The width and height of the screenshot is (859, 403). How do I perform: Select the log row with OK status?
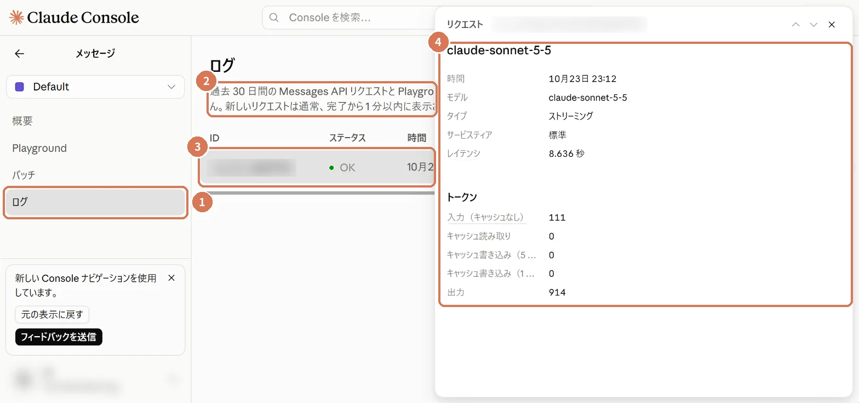[x=317, y=168]
